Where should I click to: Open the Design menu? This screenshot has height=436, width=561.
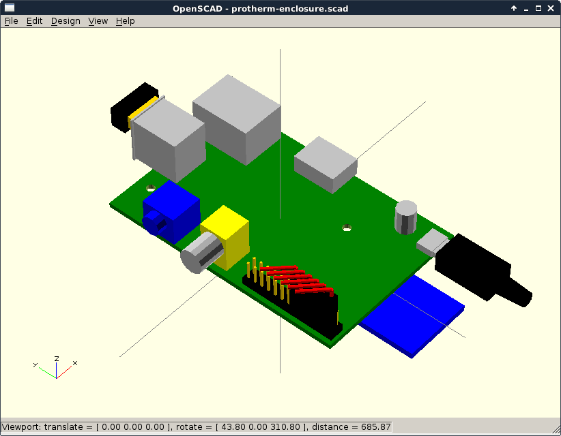tap(66, 21)
